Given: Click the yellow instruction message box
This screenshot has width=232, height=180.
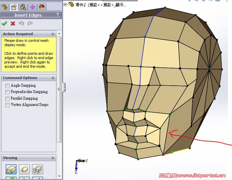Looking at the screenshot, I should [x=29, y=54].
